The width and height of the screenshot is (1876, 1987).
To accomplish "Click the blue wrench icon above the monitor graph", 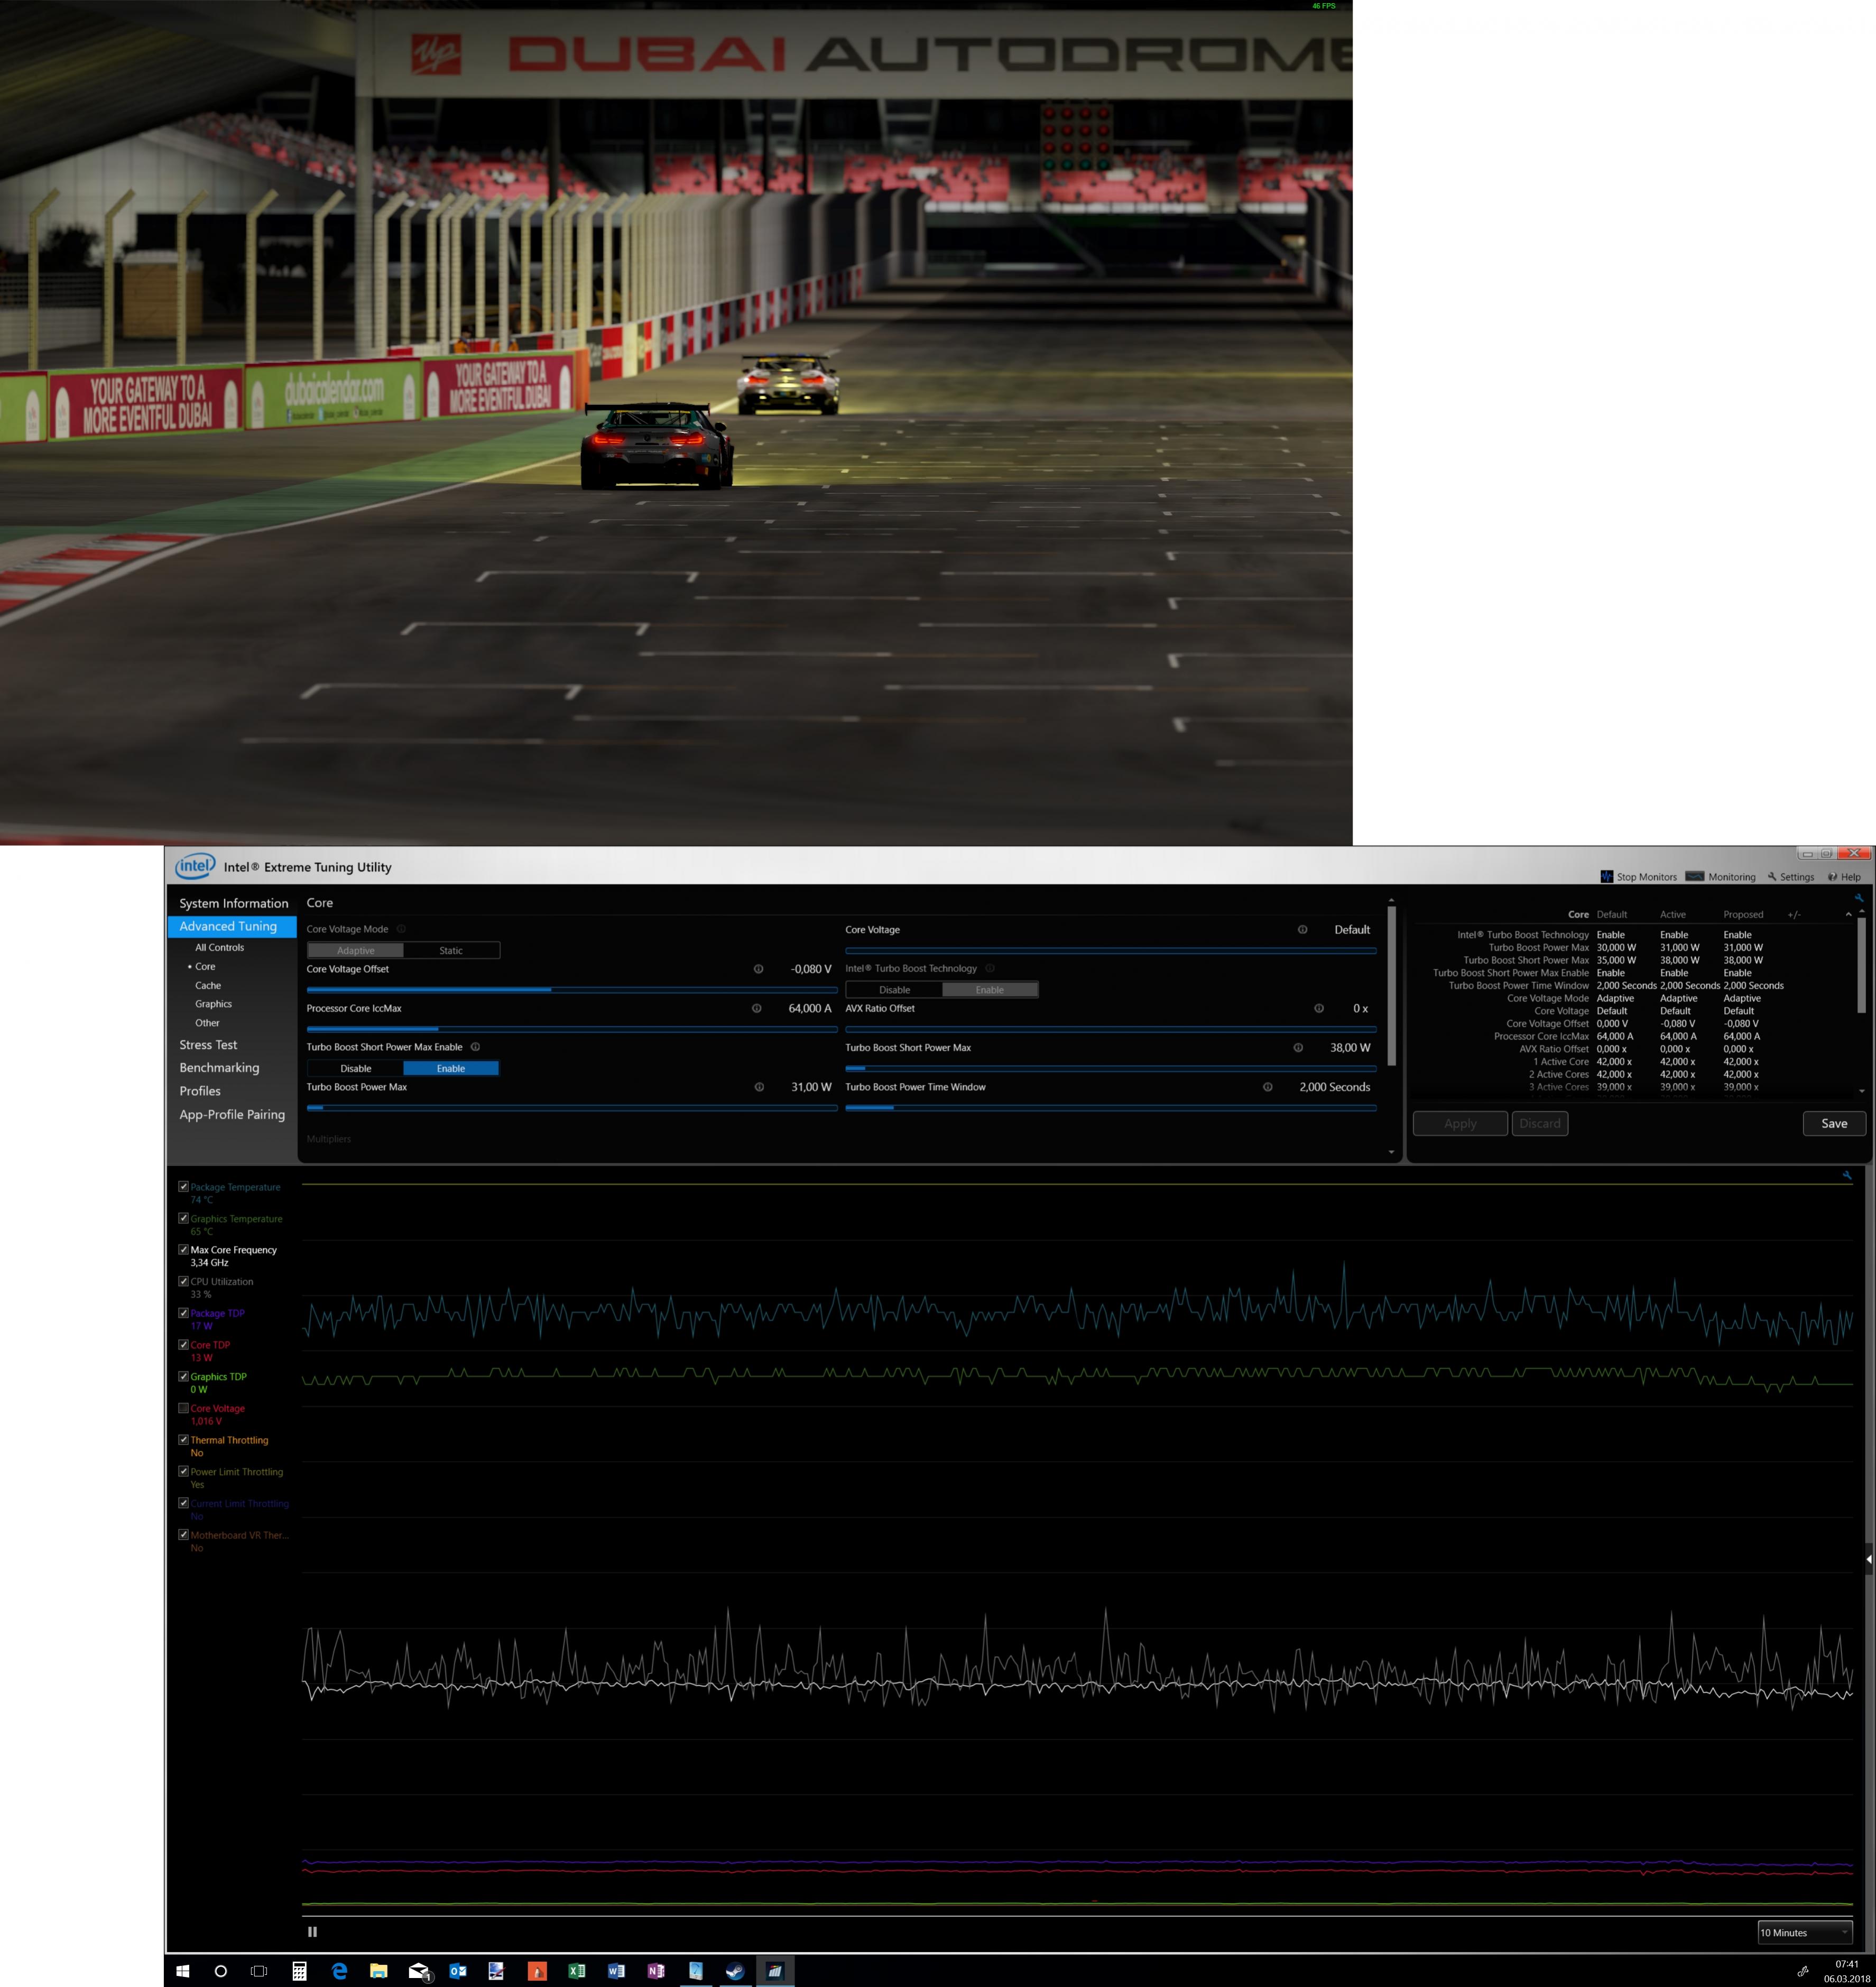I will [1846, 1175].
